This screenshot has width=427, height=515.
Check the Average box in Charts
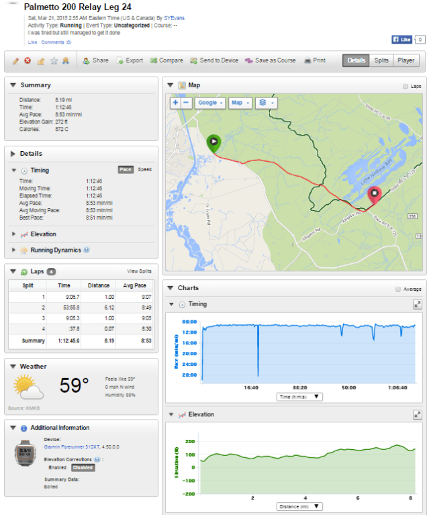pyautogui.click(x=398, y=289)
